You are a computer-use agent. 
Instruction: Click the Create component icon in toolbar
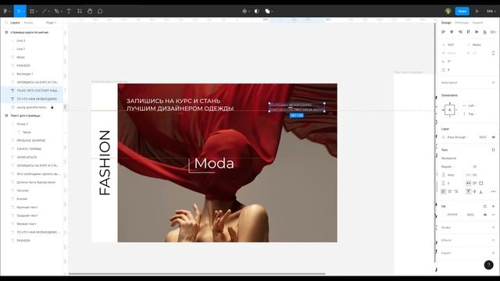[245, 11]
